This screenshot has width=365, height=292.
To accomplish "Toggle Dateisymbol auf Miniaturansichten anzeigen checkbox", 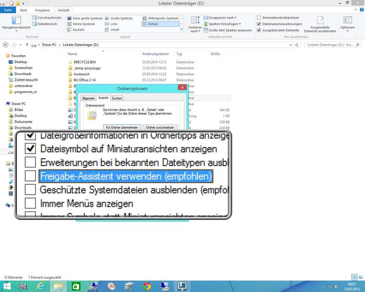I will point(31,149).
